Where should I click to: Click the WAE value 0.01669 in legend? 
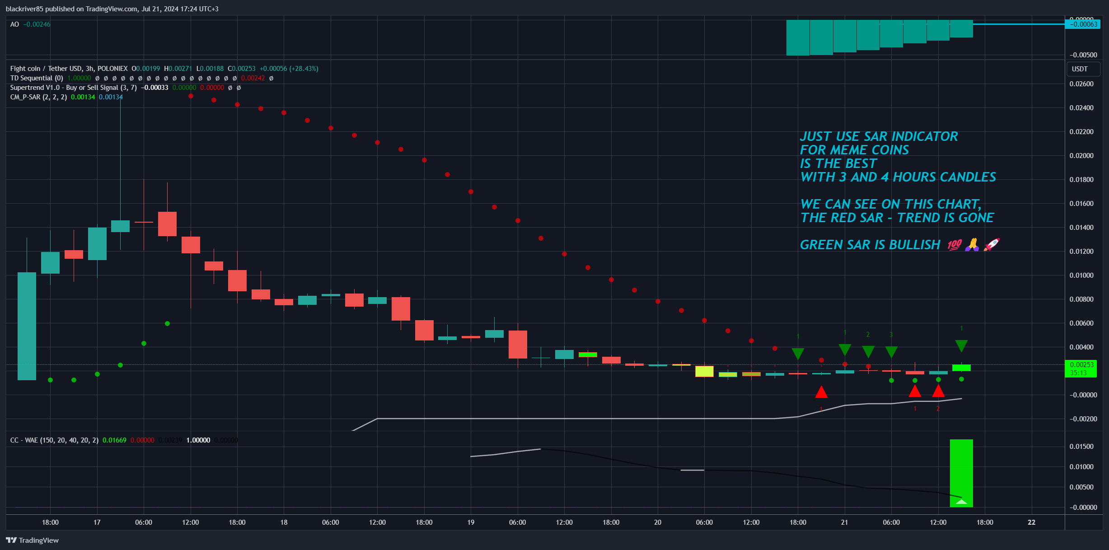(x=114, y=440)
